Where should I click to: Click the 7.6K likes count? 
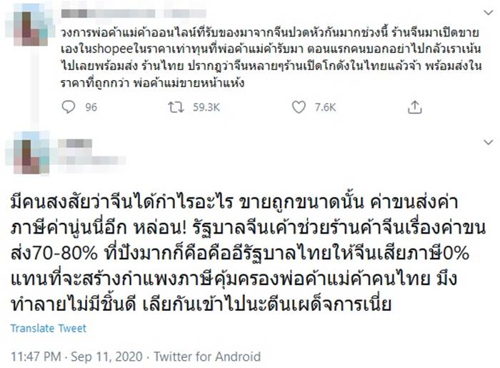point(325,108)
